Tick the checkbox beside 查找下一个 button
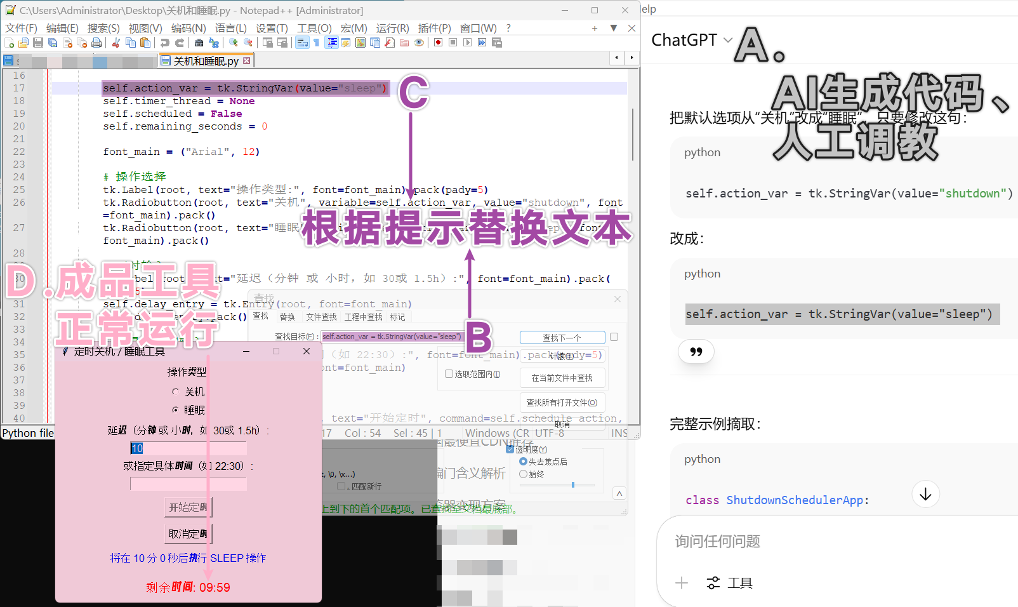 [x=614, y=337]
